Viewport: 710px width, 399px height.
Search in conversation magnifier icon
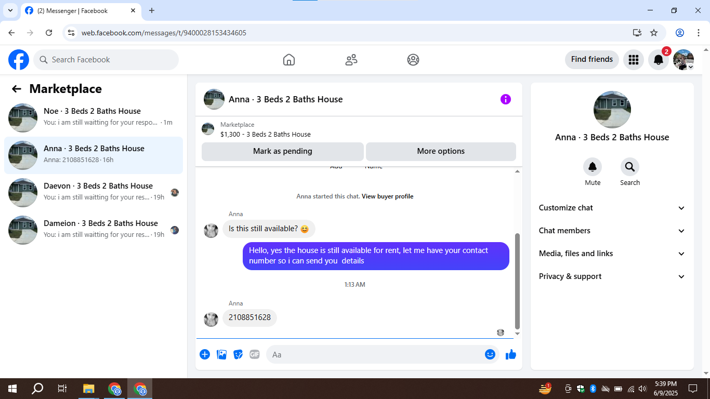(x=630, y=167)
